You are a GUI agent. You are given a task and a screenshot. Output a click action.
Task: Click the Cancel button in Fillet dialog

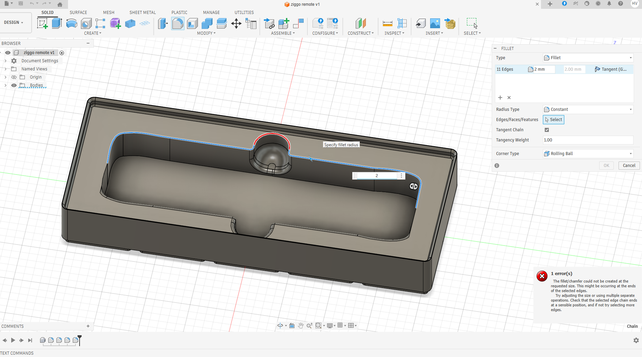click(629, 166)
